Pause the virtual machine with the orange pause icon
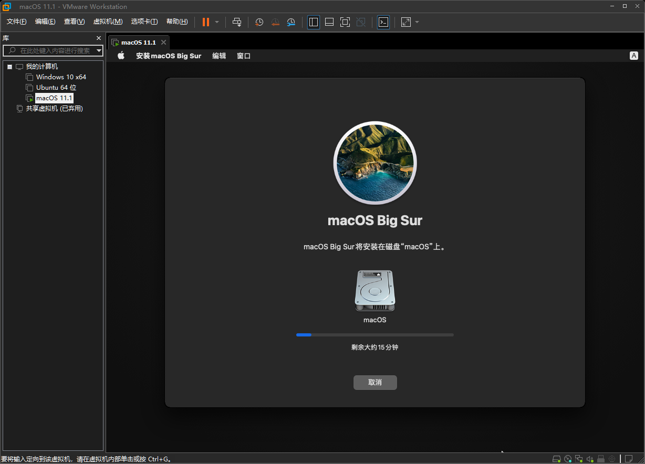The height and width of the screenshot is (464, 645). [x=206, y=22]
